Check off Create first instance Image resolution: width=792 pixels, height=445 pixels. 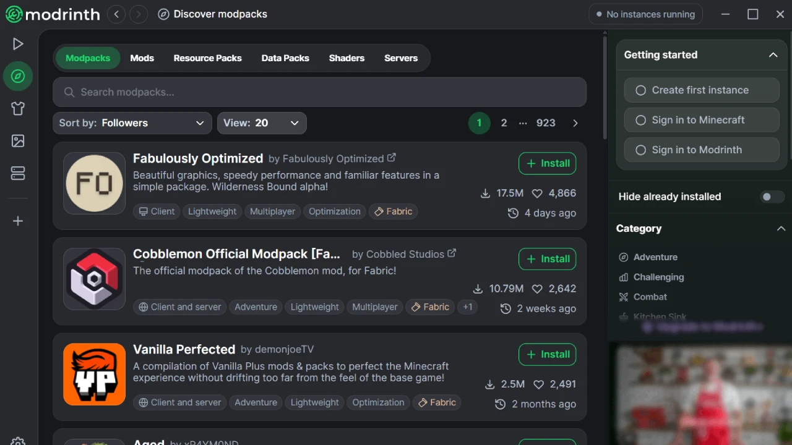click(x=702, y=90)
